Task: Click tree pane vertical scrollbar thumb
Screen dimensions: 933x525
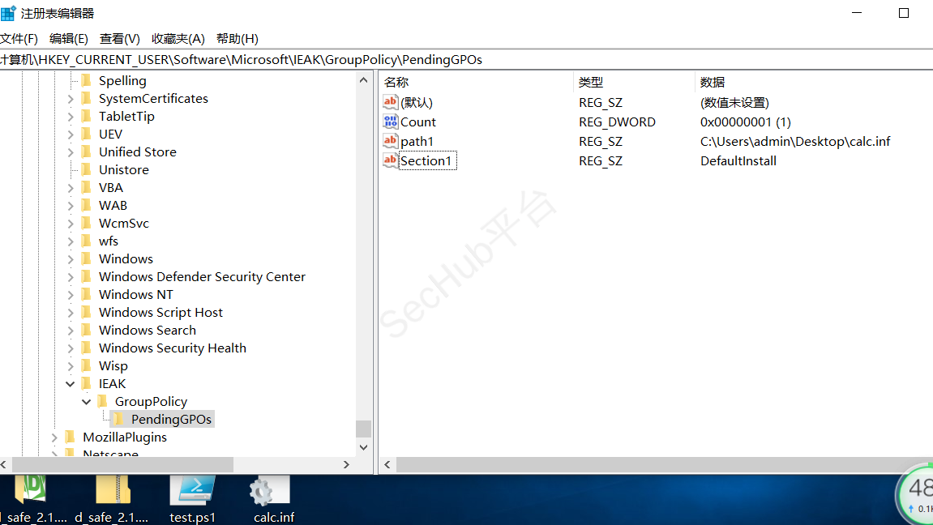Action: coord(364,429)
